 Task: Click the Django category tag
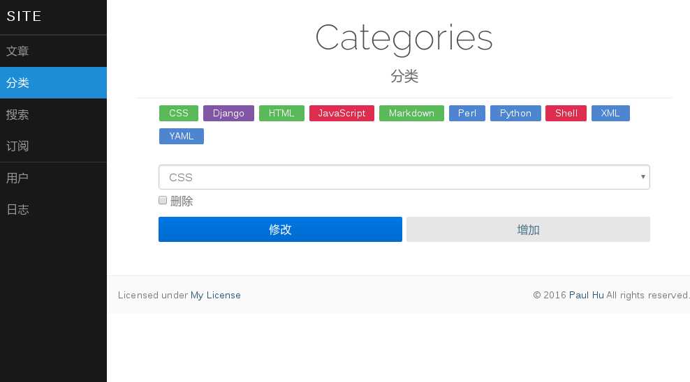click(228, 114)
